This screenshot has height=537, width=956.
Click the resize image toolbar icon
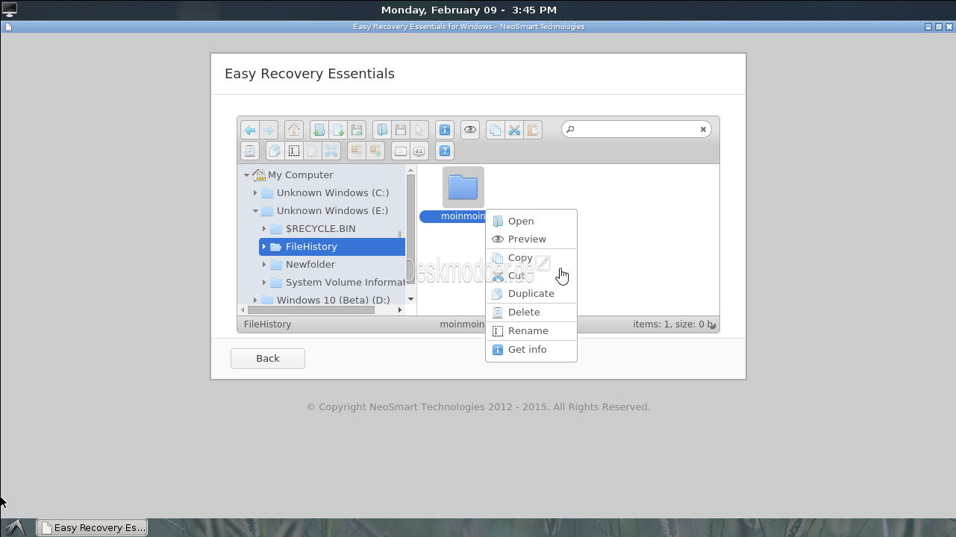(331, 151)
